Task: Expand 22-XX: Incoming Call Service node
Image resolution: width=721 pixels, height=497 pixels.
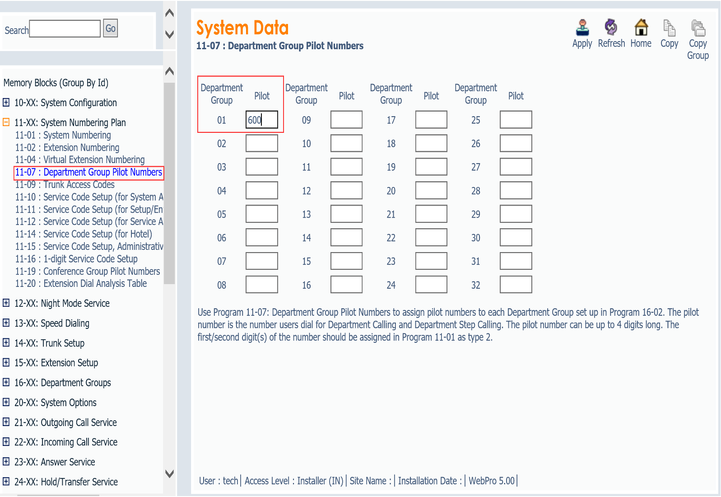Action: point(6,441)
